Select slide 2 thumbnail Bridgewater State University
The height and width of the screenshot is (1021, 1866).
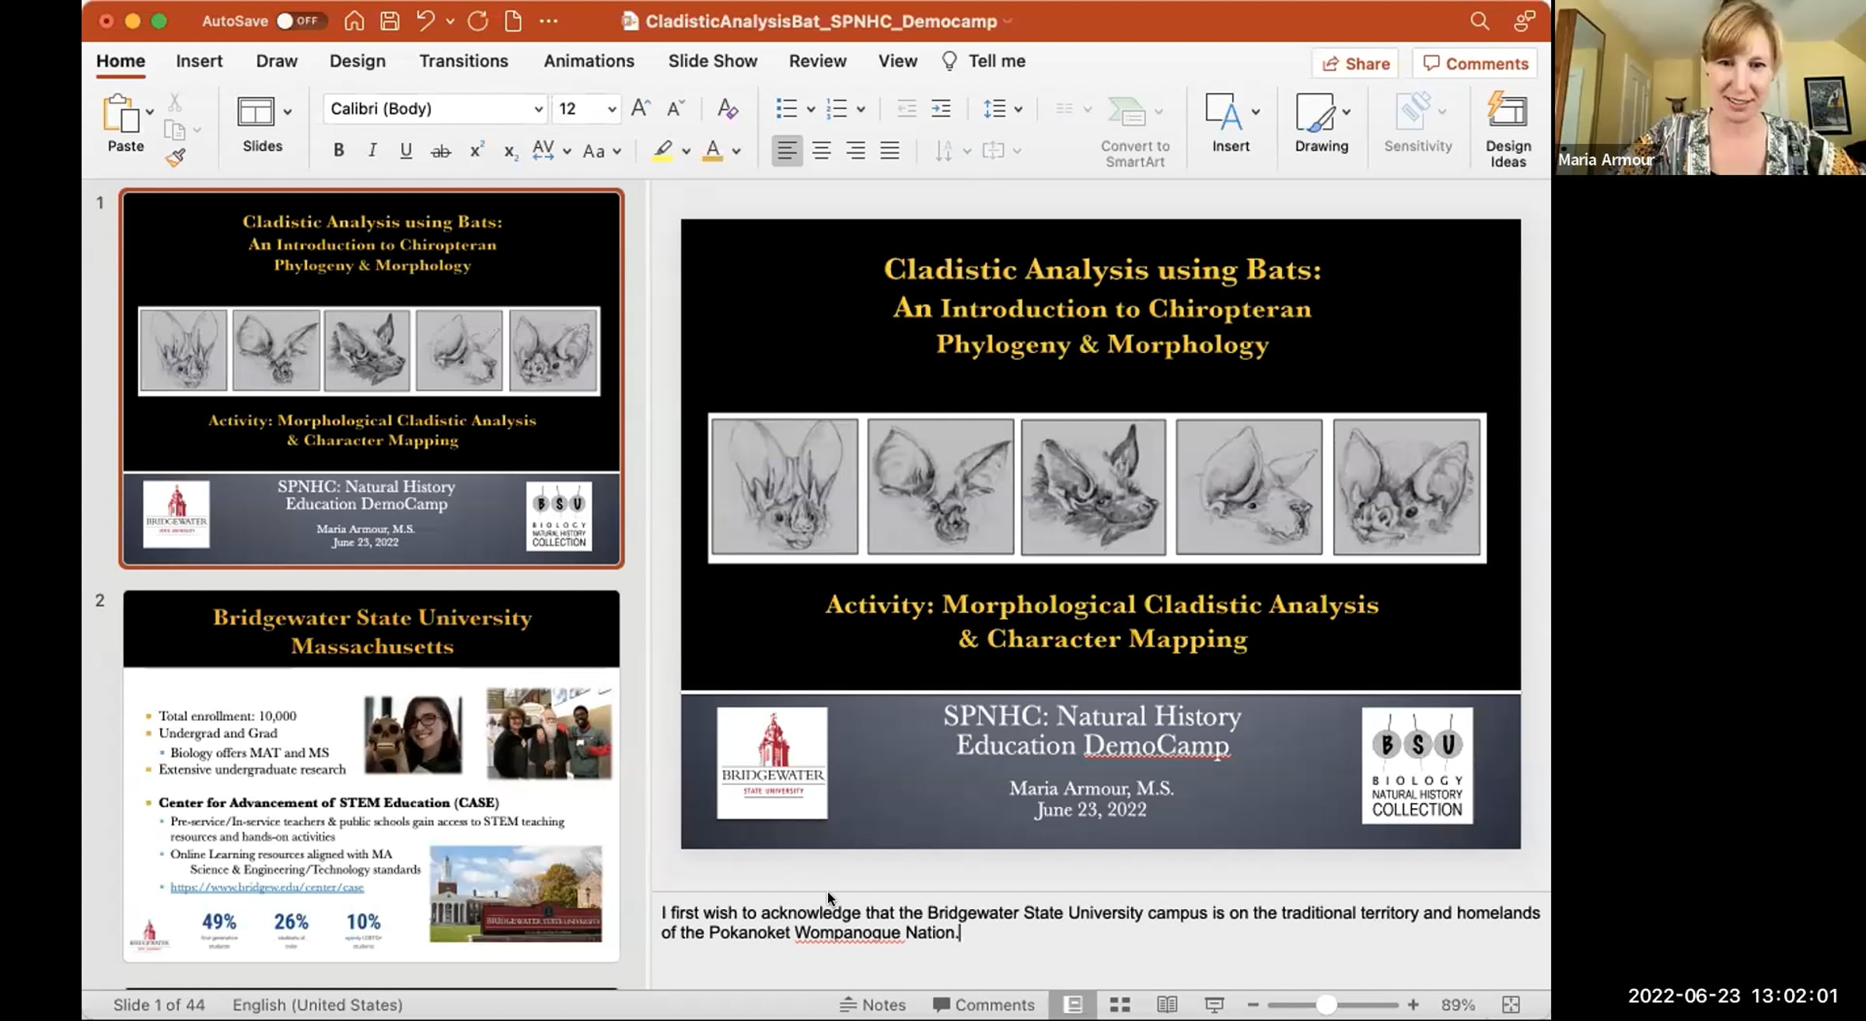371,774
